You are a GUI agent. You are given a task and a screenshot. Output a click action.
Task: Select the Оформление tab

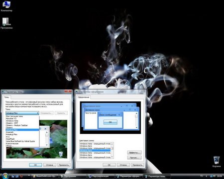point(84,97)
